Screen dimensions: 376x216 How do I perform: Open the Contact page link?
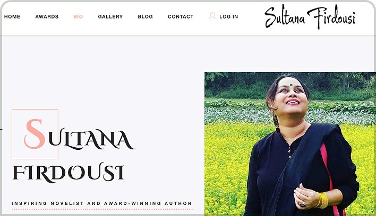181,17
